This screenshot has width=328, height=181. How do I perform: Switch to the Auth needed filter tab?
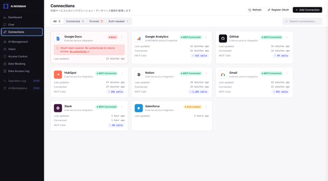point(118,21)
